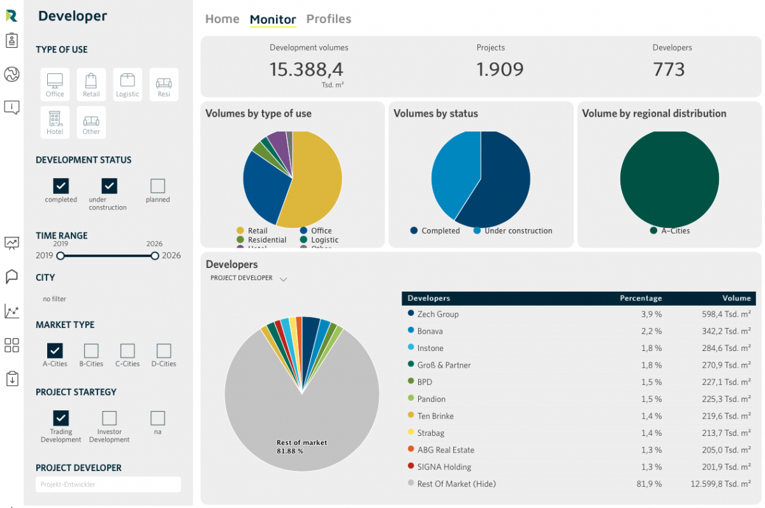
Task: Click the Logistic legend color dot
Action: (303, 240)
